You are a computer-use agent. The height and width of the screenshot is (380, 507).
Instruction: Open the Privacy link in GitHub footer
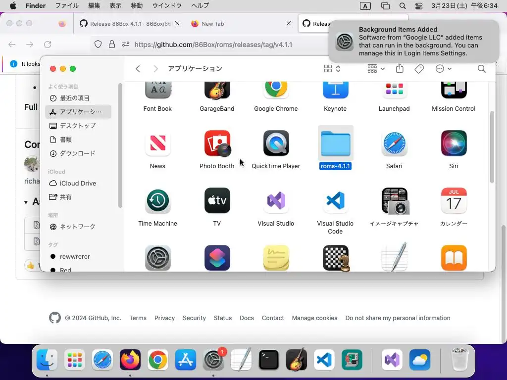point(164,318)
